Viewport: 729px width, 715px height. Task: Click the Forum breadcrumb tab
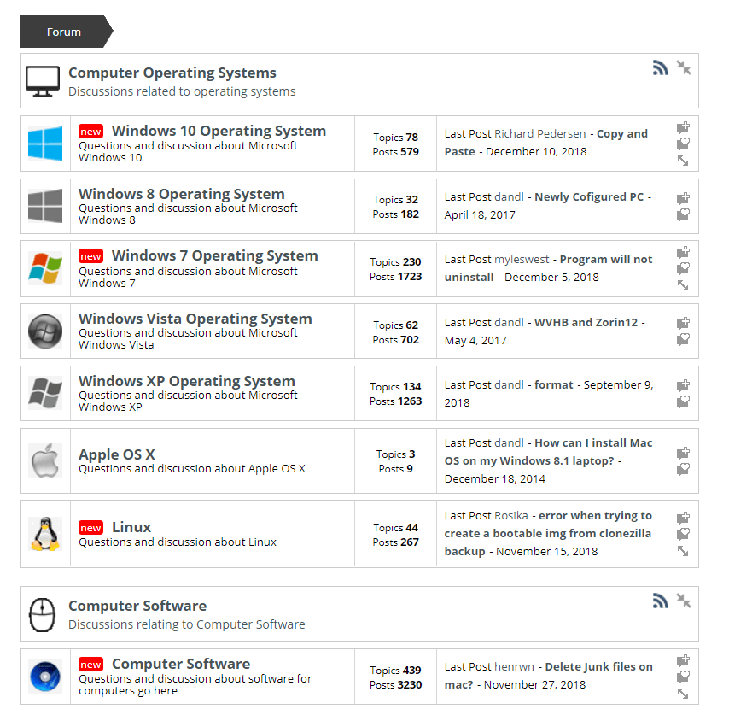(66, 32)
